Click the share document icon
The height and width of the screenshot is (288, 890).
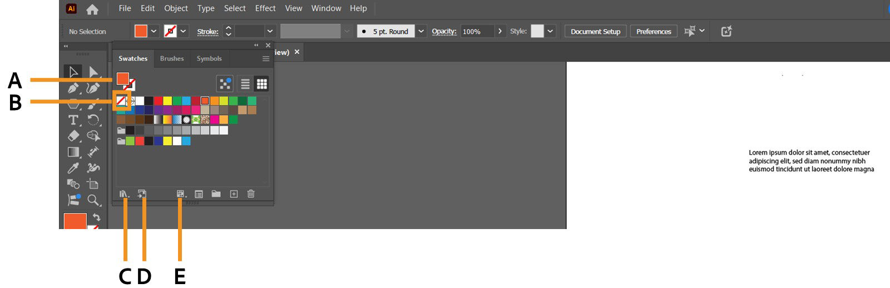726,31
